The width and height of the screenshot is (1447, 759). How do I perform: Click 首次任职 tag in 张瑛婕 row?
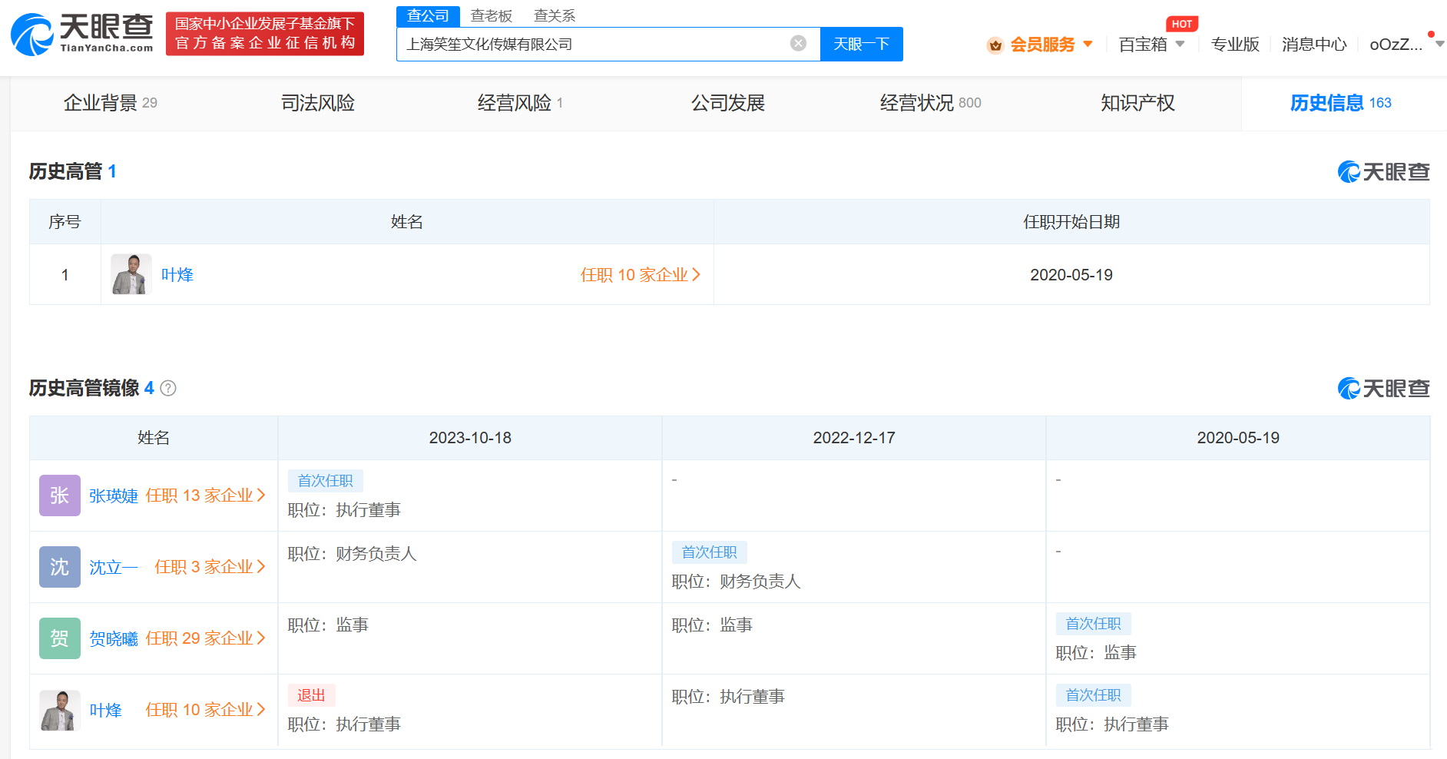(326, 481)
